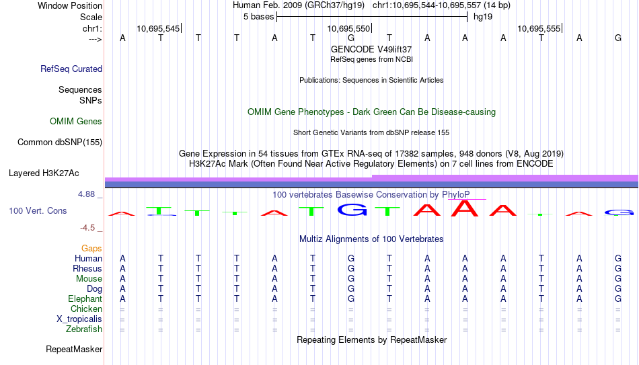
Task: Click the Scale label
Action: [x=91, y=17]
